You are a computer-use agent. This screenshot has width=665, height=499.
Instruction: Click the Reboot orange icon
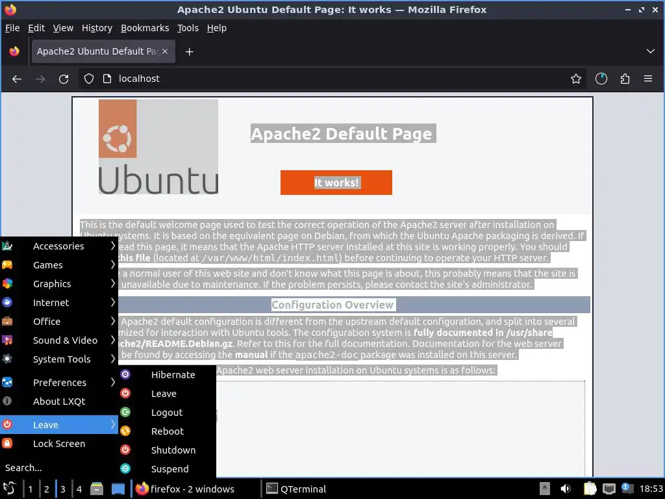pyautogui.click(x=125, y=431)
